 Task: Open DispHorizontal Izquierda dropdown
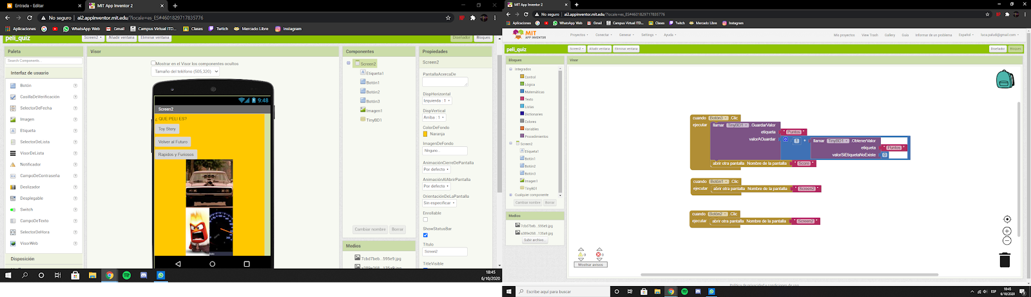(x=437, y=101)
